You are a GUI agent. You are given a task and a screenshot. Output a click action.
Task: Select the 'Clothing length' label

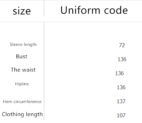click(22, 115)
